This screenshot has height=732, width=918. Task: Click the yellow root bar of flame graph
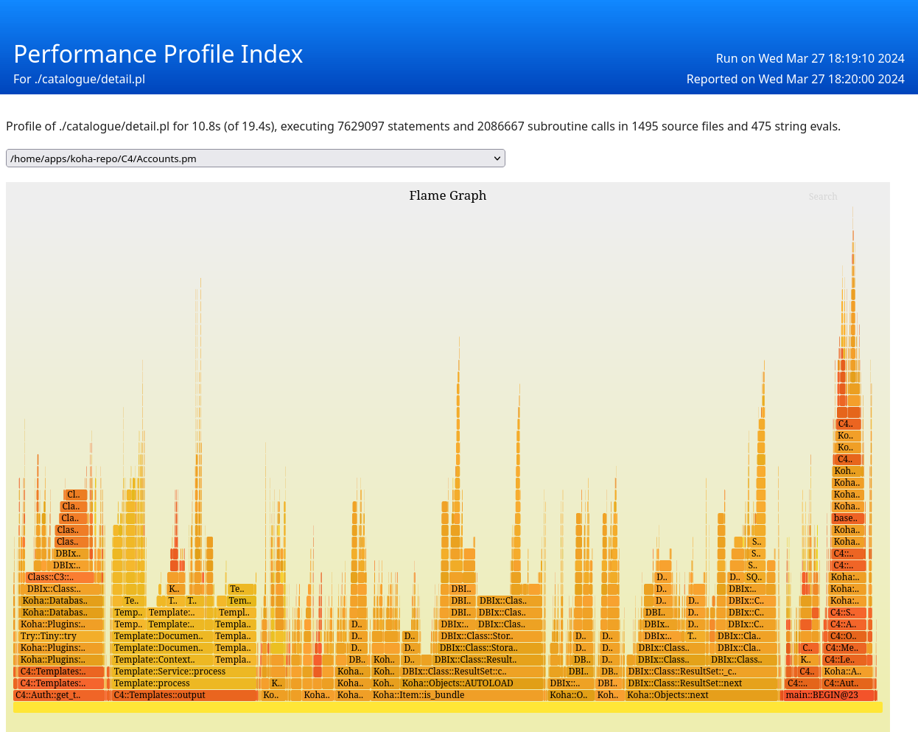pyautogui.click(x=447, y=707)
